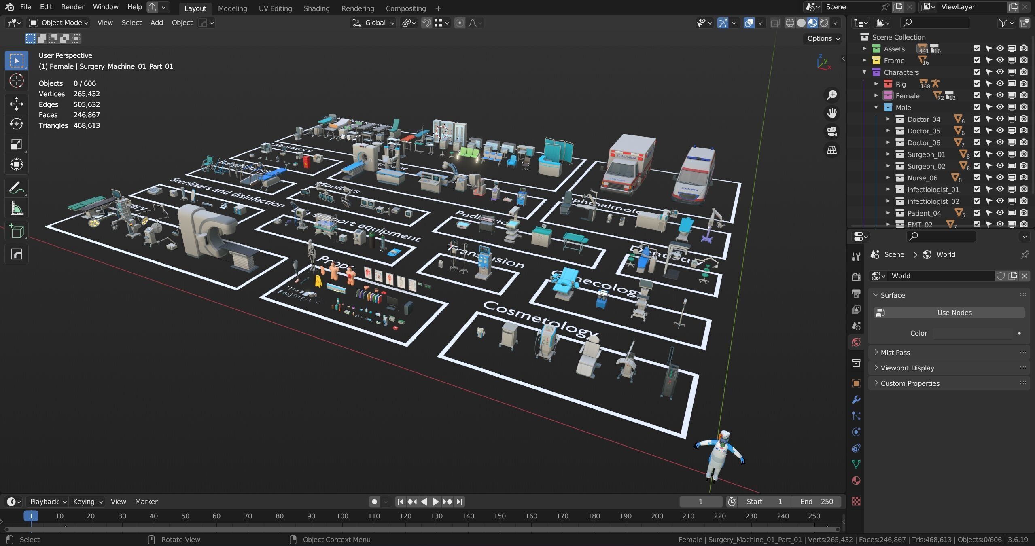Toggle camera view icon in viewport
The height and width of the screenshot is (546, 1035).
832,131
